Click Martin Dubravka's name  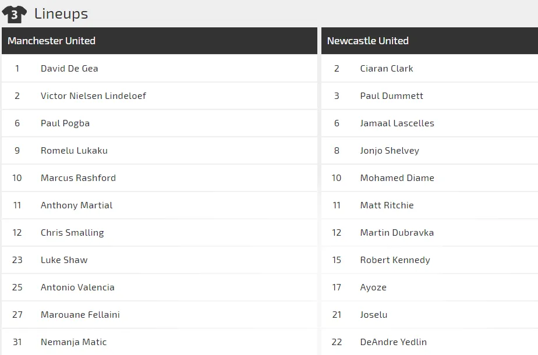tap(397, 232)
